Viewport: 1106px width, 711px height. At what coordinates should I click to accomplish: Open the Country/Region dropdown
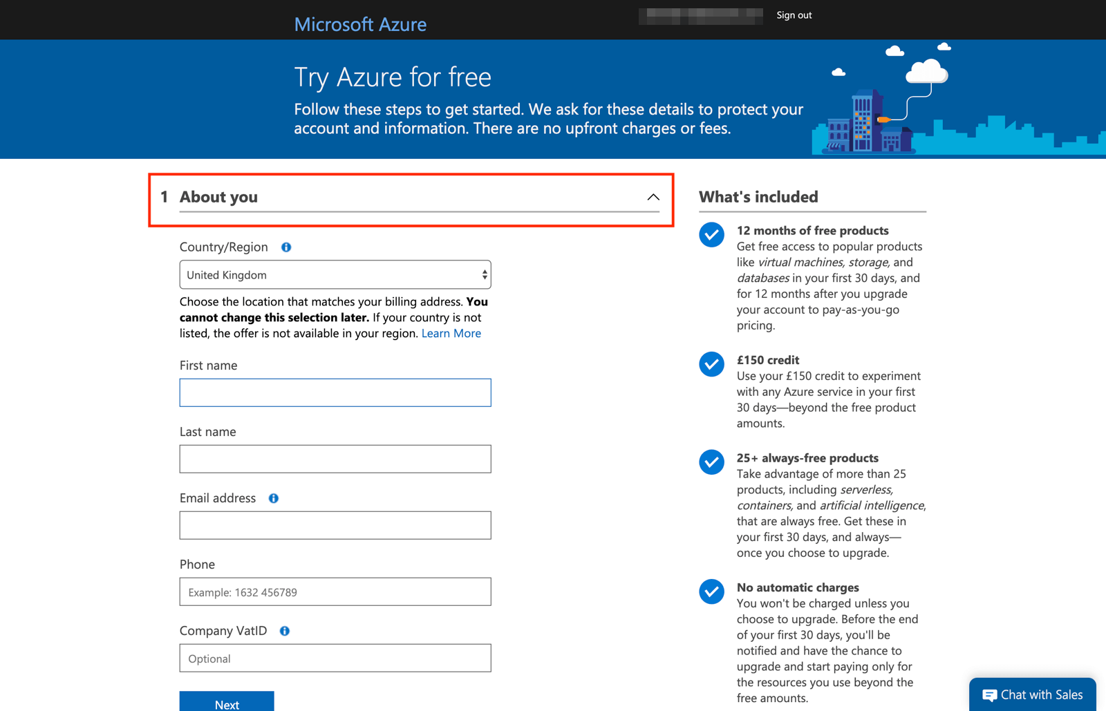coord(335,275)
